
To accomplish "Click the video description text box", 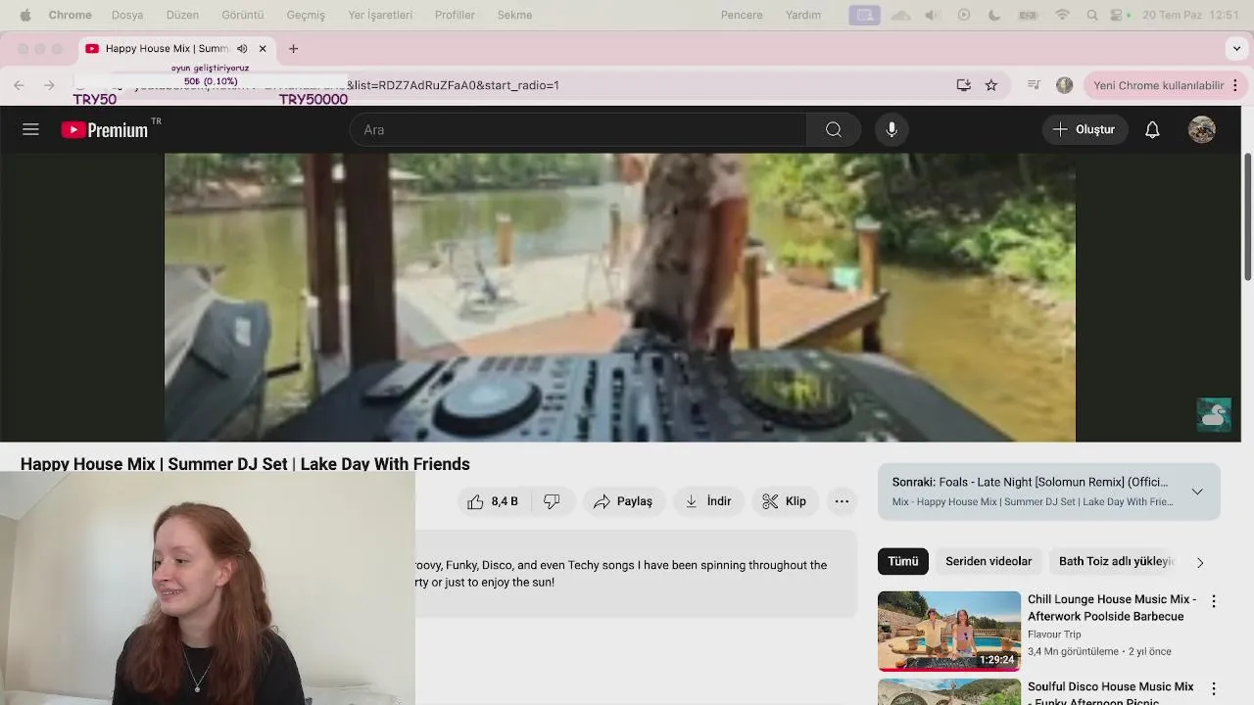I will pos(636,574).
